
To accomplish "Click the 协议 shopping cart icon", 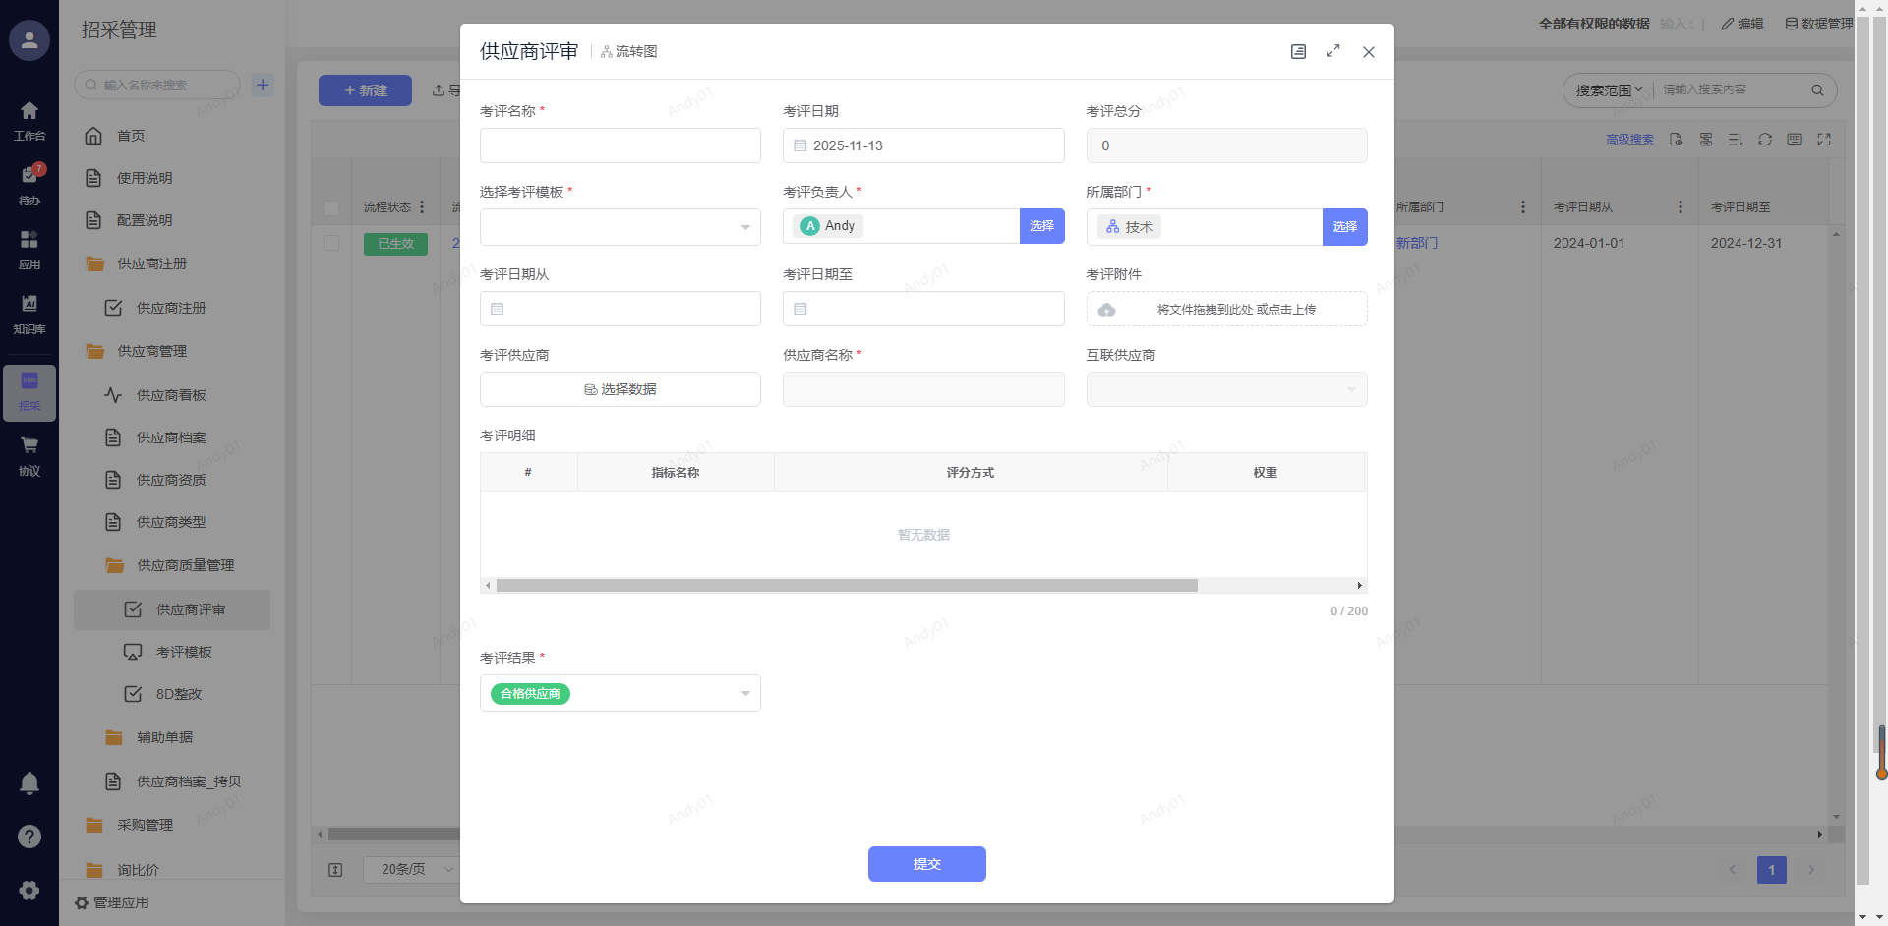I will [x=29, y=452].
